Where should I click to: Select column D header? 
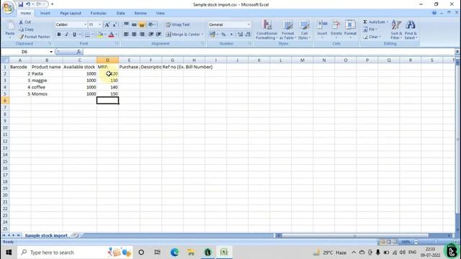pos(107,60)
